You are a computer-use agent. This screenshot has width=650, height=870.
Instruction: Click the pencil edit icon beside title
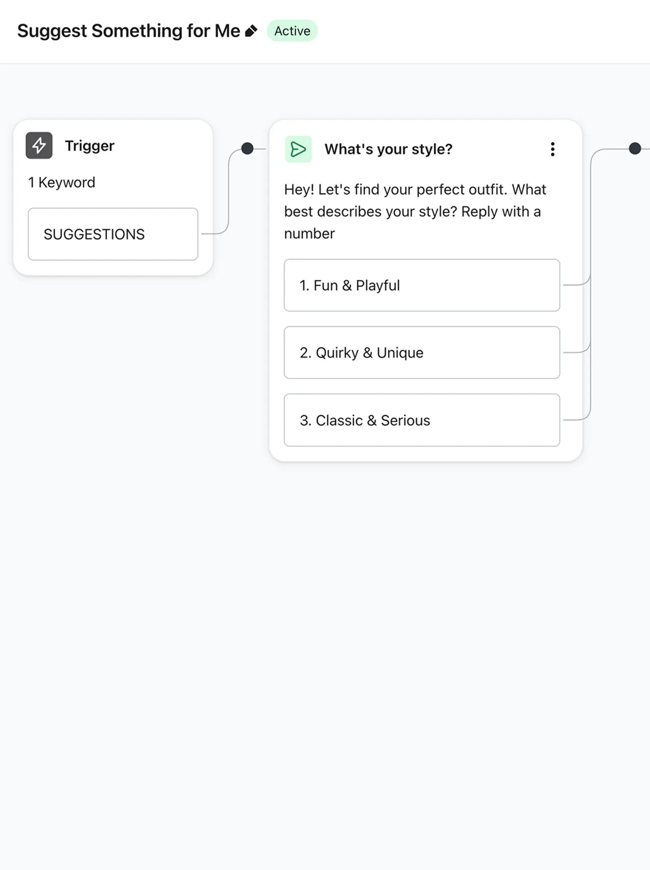click(251, 31)
